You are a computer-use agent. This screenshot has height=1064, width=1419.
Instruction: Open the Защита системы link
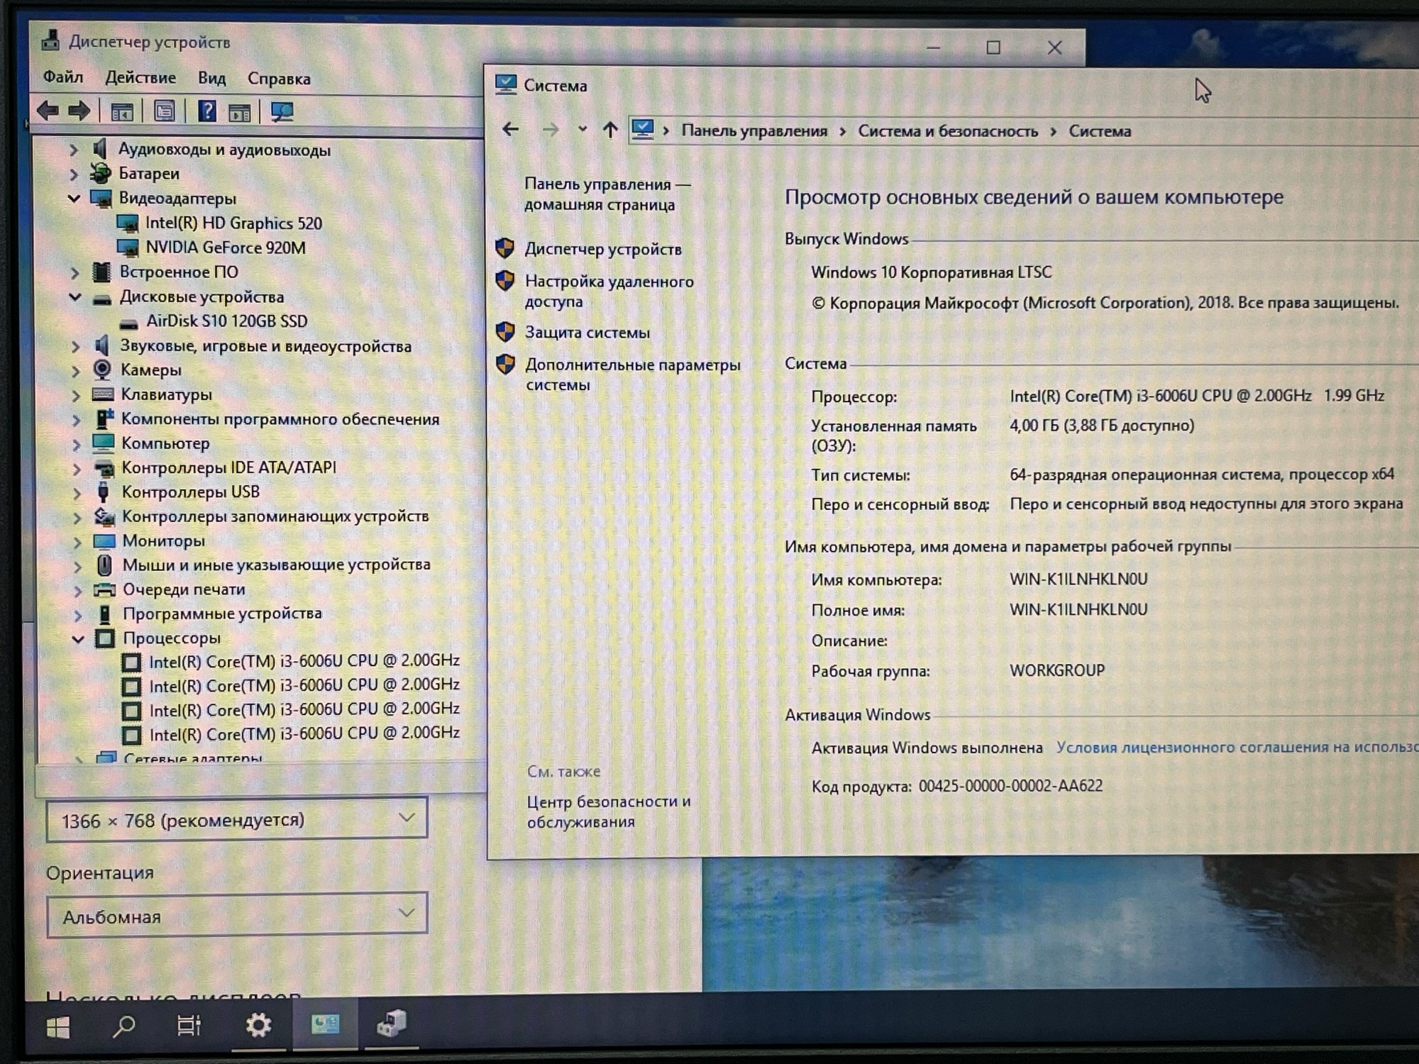(587, 332)
